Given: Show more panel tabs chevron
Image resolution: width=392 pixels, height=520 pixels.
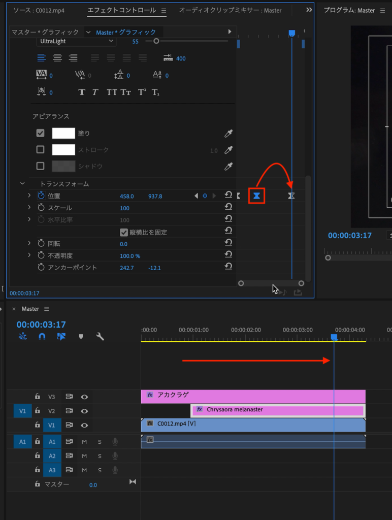Looking at the screenshot, I should pyautogui.click(x=309, y=10).
